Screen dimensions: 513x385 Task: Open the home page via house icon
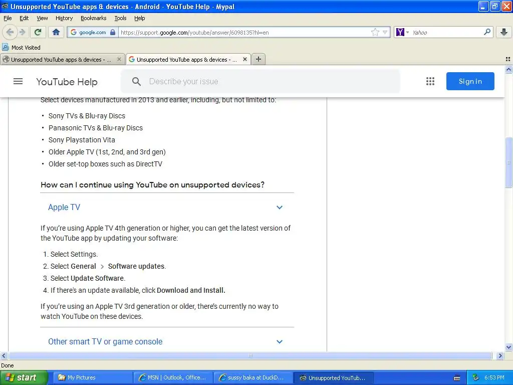click(56, 32)
